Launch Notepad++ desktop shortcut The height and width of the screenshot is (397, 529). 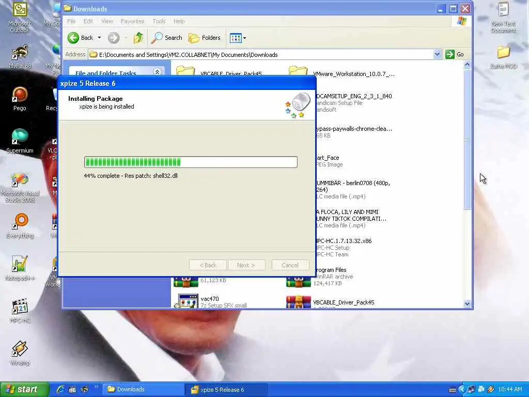tap(20, 268)
